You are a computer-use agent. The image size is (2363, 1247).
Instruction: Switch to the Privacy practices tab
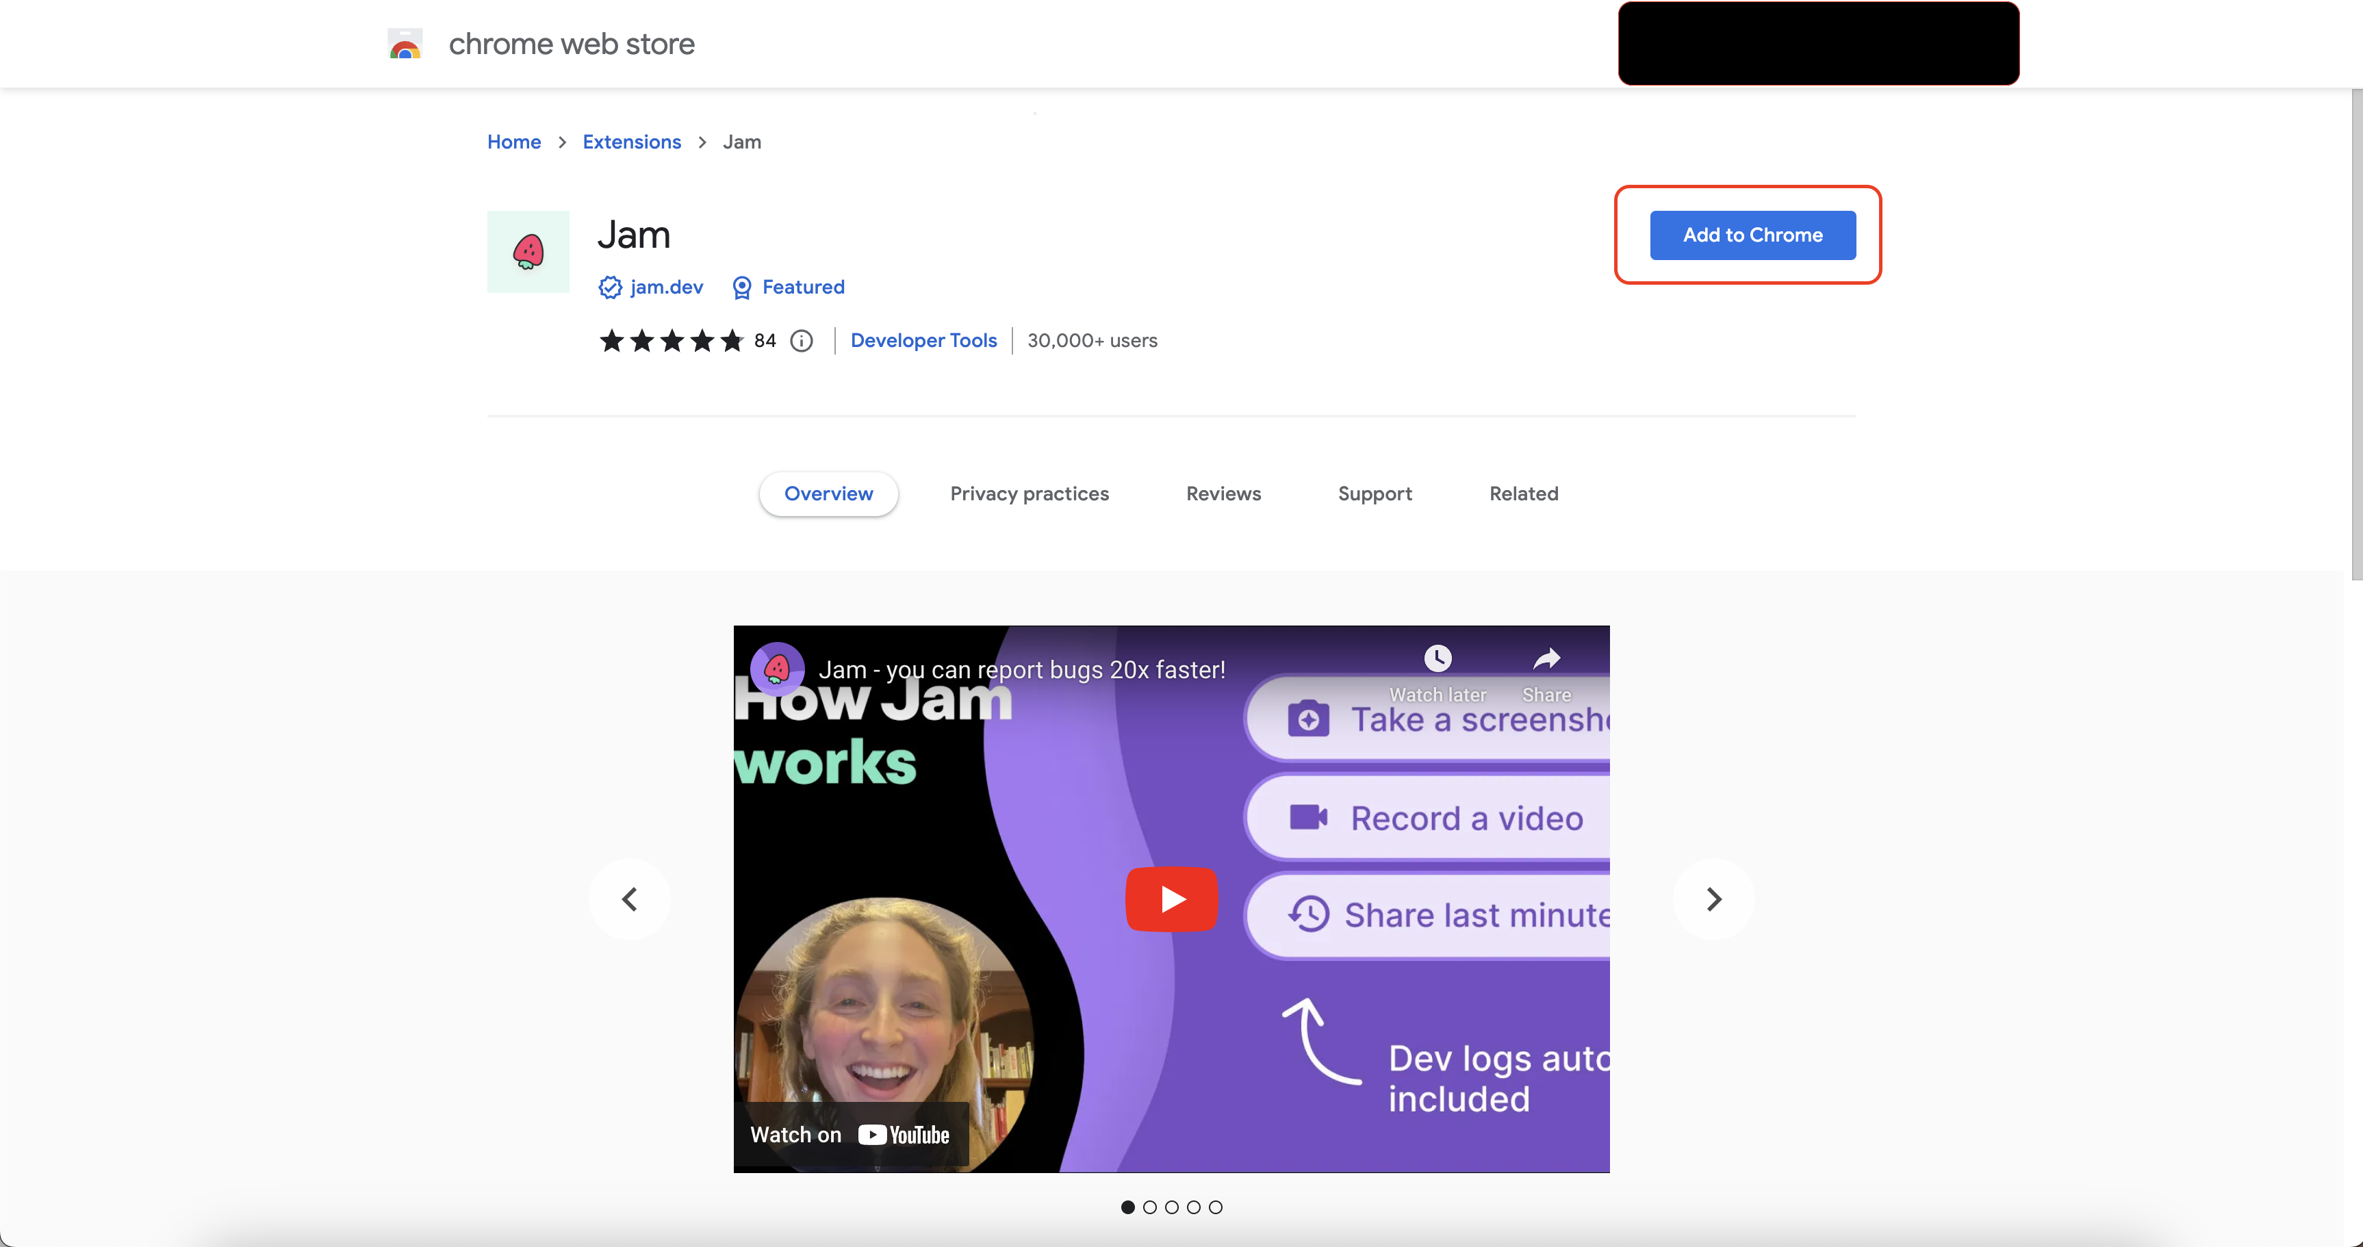point(1030,493)
